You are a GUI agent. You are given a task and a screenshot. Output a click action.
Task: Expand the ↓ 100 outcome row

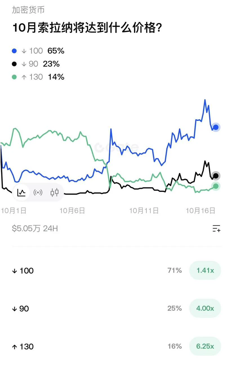[x=116, y=271]
